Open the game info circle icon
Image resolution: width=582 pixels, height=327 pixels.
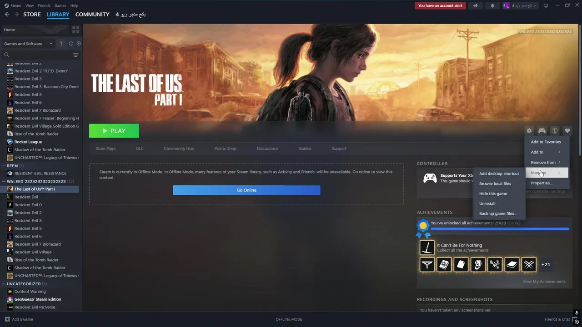pos(555,131)
